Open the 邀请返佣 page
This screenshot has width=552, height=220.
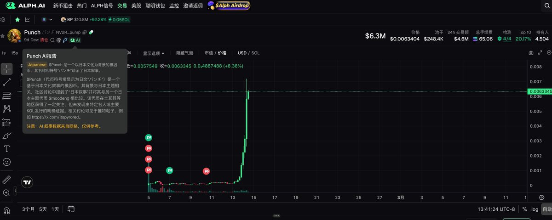tap(193, 6)
